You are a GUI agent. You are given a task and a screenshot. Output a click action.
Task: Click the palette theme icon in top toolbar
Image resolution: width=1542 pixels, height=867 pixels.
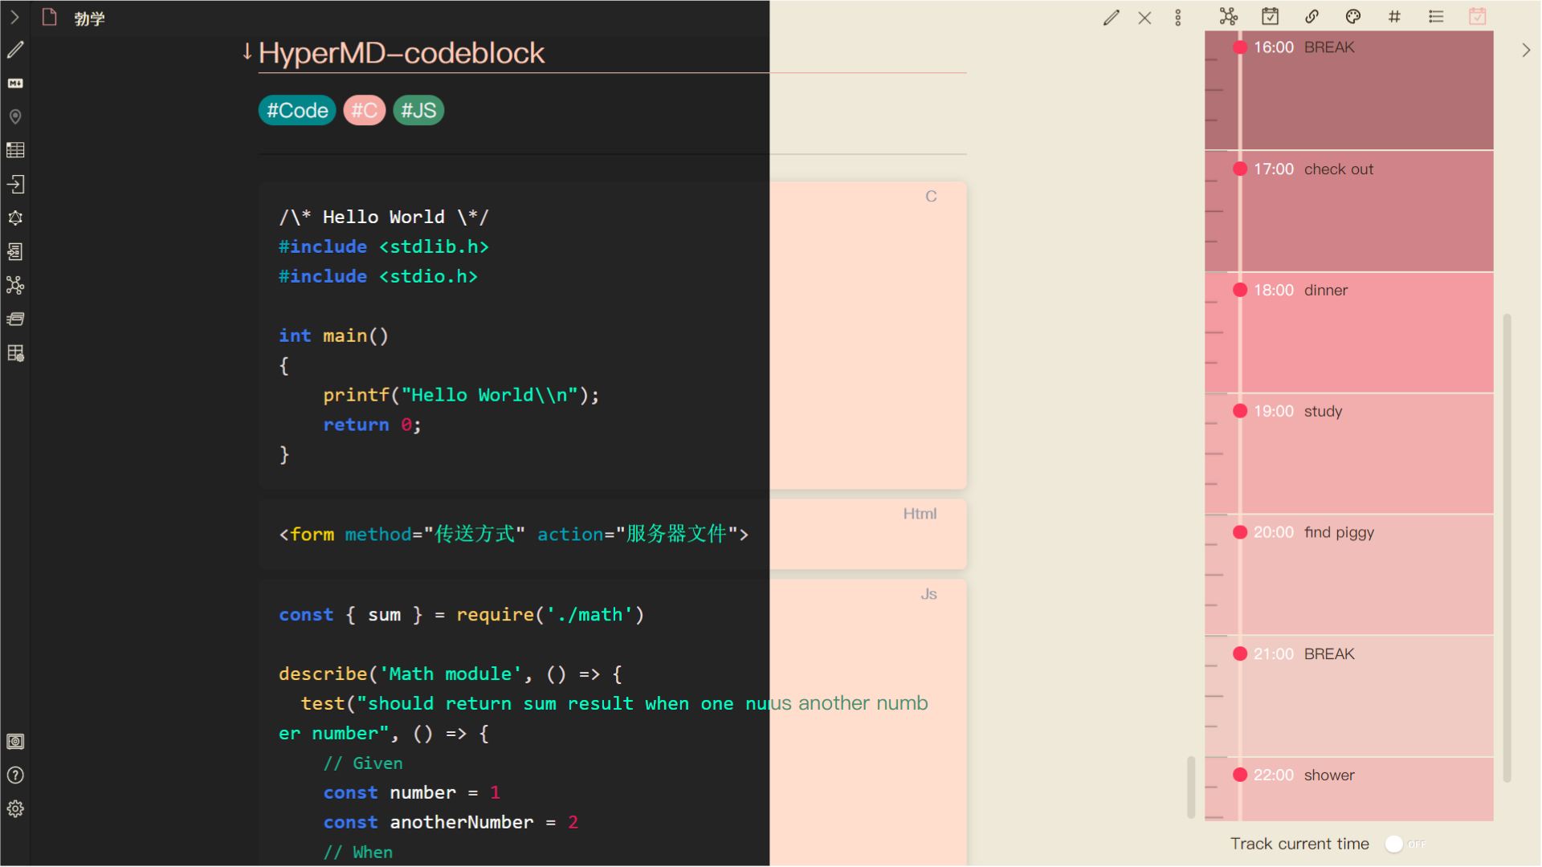pyautogui.click(x=1353, y=17)
